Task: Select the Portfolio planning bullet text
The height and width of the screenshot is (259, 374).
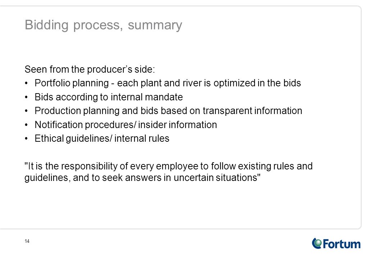Action: tap(168, 83)
